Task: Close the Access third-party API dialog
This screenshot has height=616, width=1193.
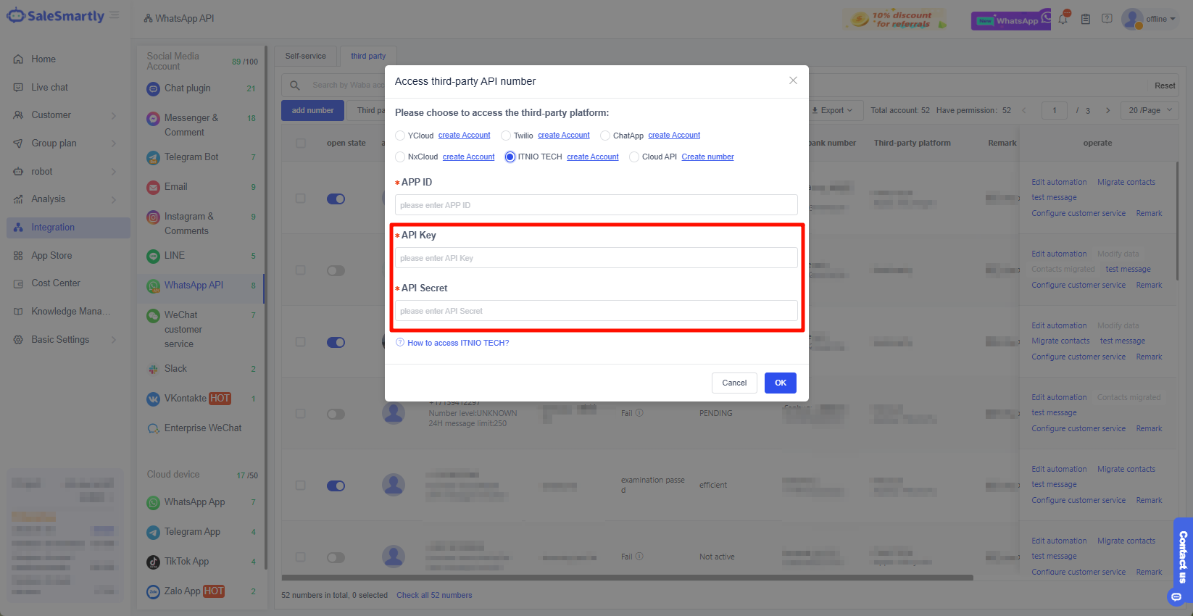Action: [793, 80]
